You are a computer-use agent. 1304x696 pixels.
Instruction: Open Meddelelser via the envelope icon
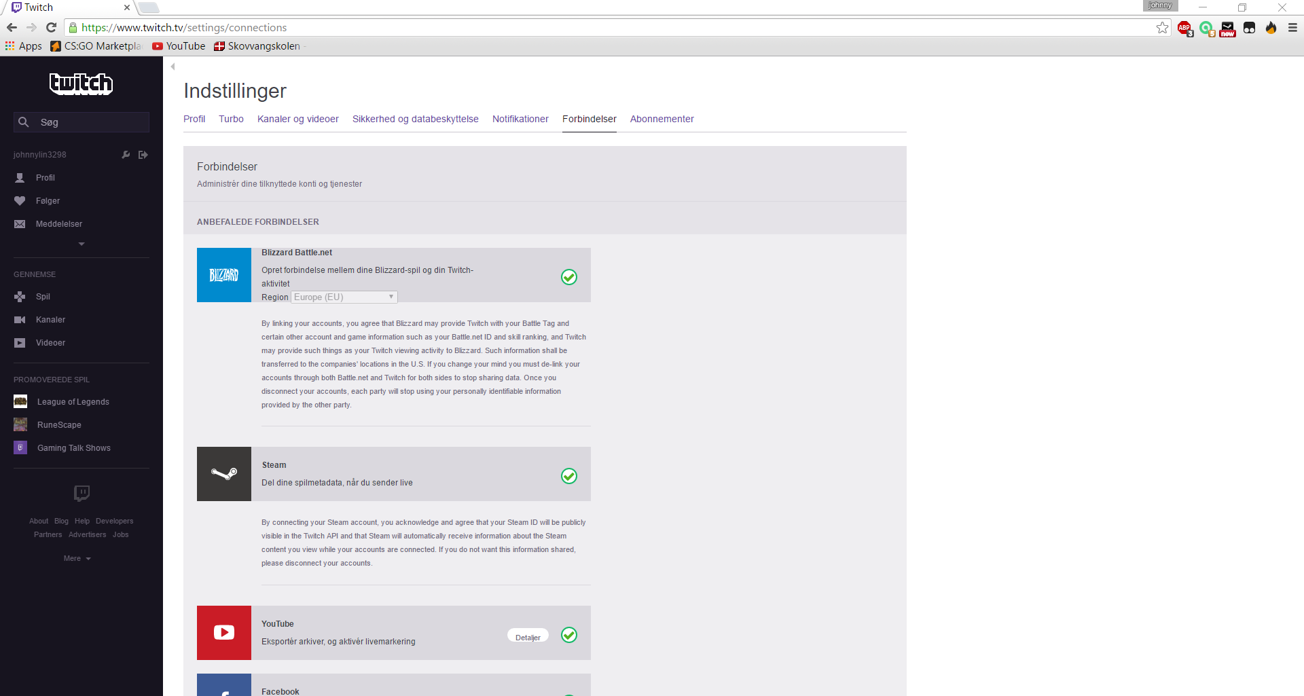click(20, 224)
